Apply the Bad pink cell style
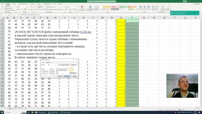 (x=115, y=7)
